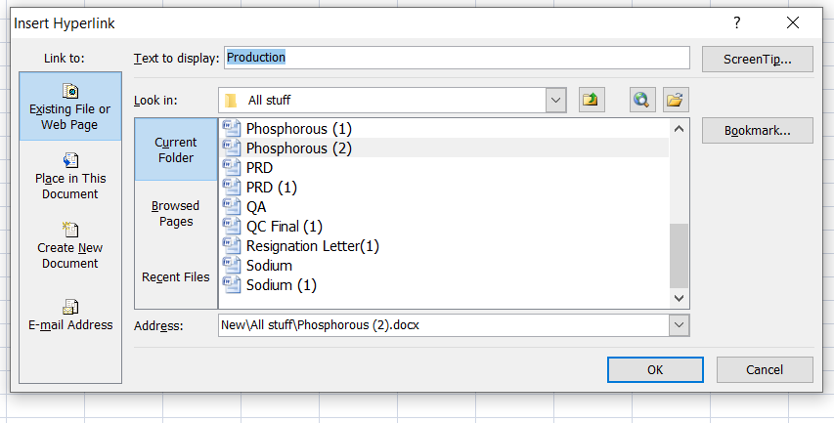
Task: Click the help question mark icon
Action: [x=736, y=21]
